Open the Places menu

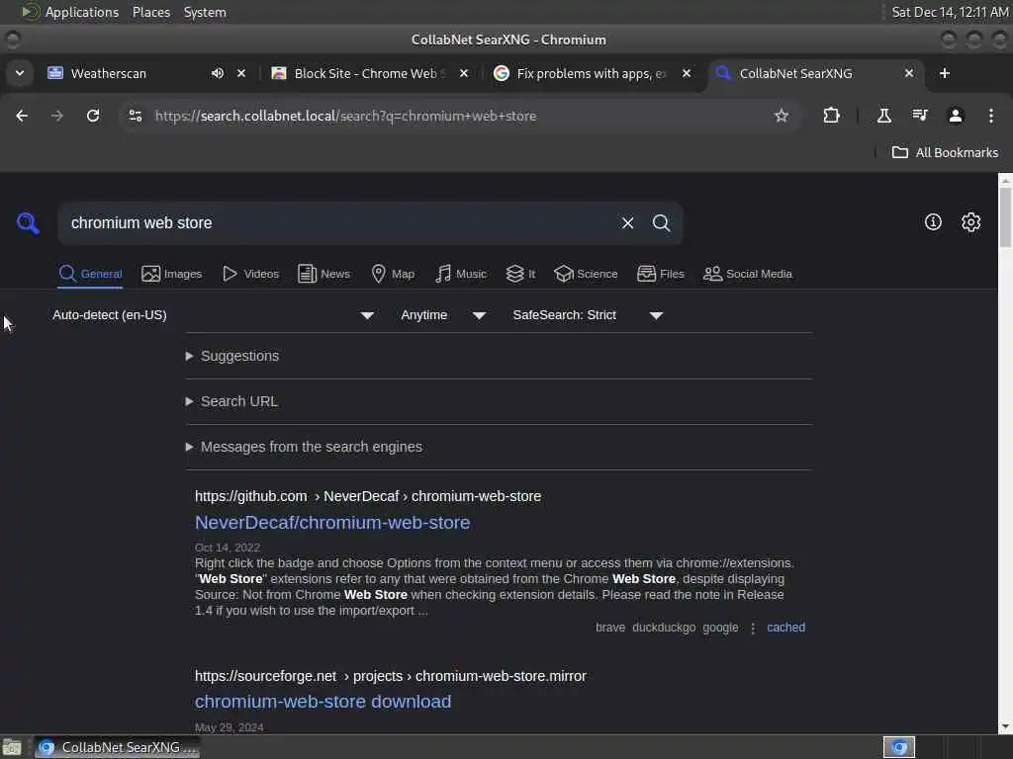151,12
